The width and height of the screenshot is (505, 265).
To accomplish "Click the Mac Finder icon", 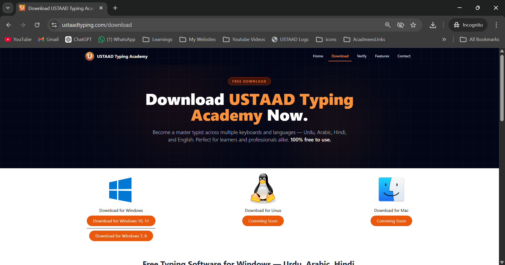I will 391,189.
